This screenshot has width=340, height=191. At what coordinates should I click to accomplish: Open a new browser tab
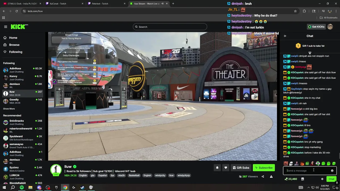(x=173, y=4)
